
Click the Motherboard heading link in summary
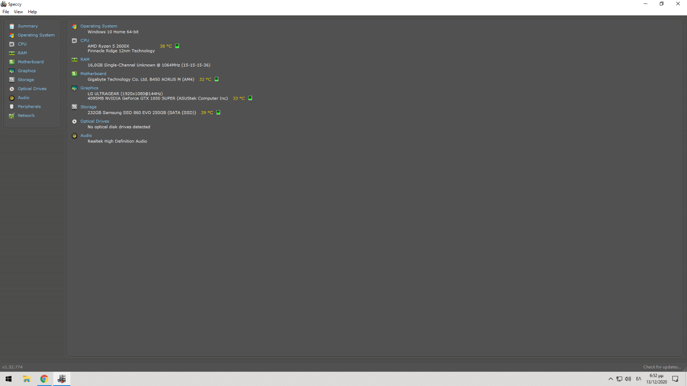pyautogui.click(x=93, y=74)
